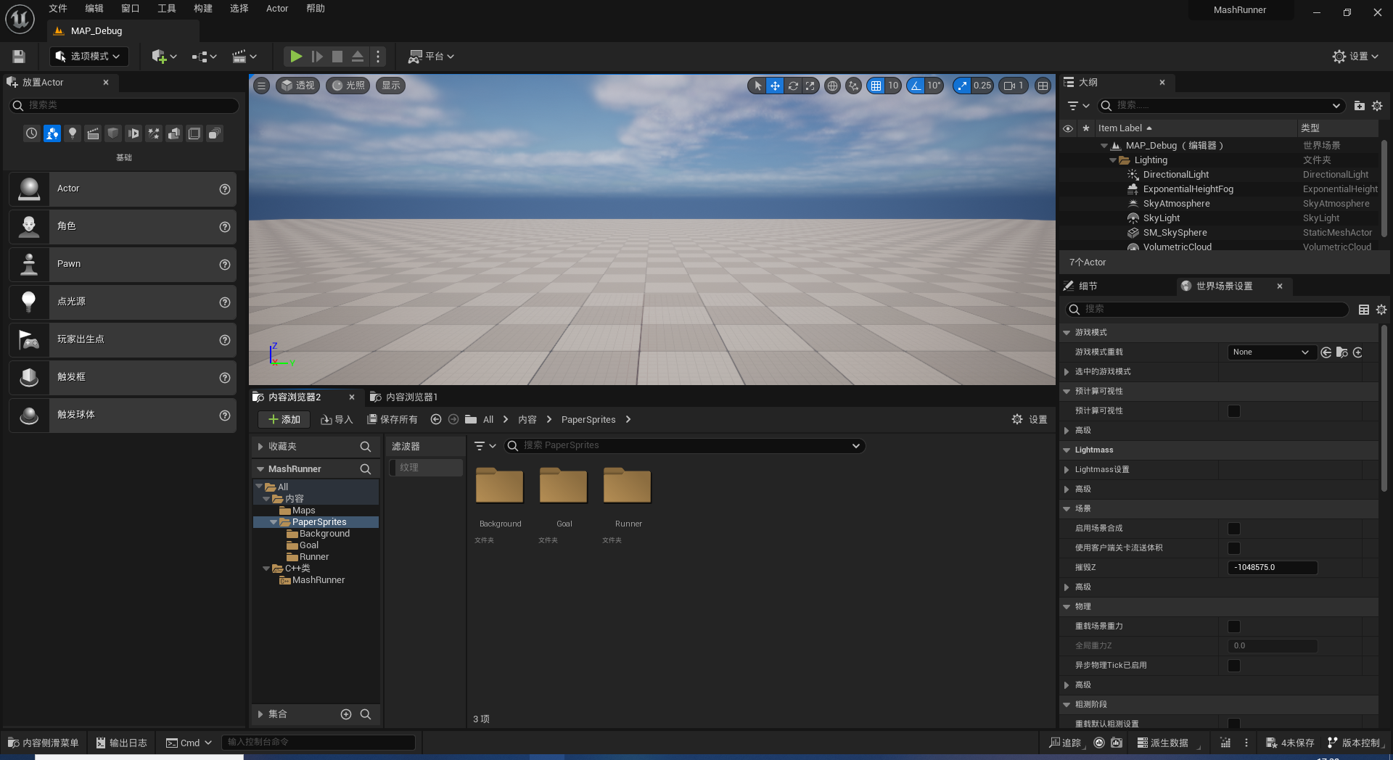Open the Revision Control button
The image size is (1393, 760).
tap(1354, 743)
